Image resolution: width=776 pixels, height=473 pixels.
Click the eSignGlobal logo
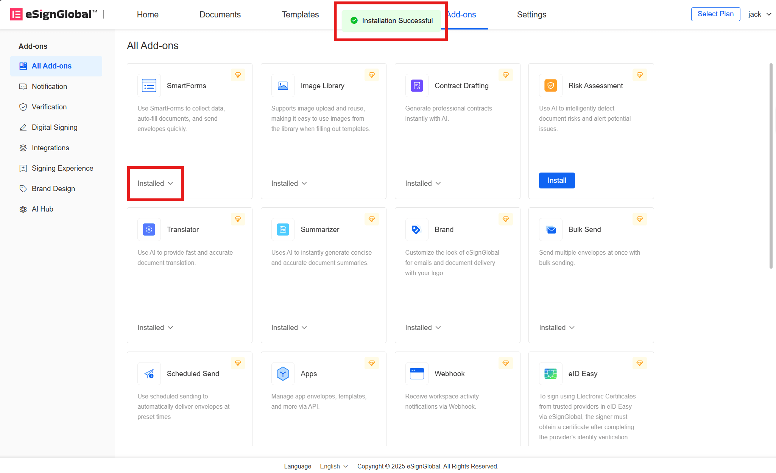[53, 14]
